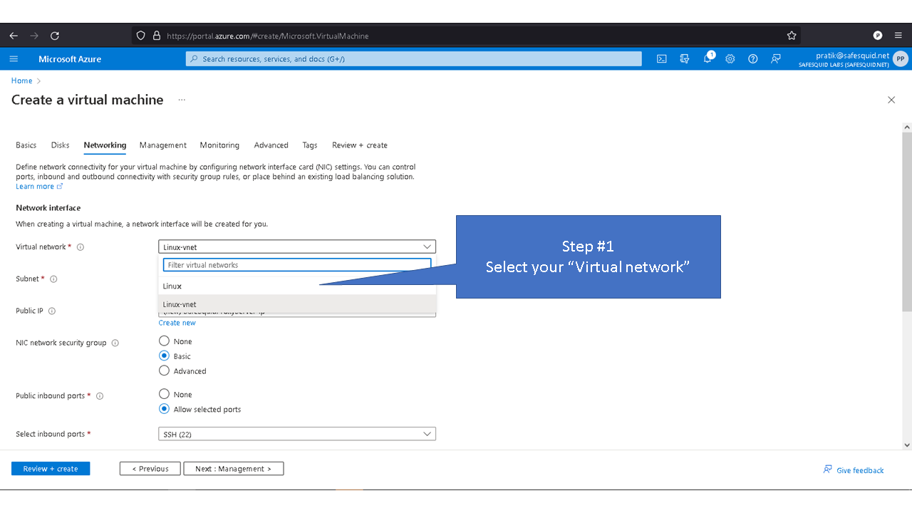This screenshot has height=513, width=912.
Task: Show info for NIC network security group
Action: point(115,343)
